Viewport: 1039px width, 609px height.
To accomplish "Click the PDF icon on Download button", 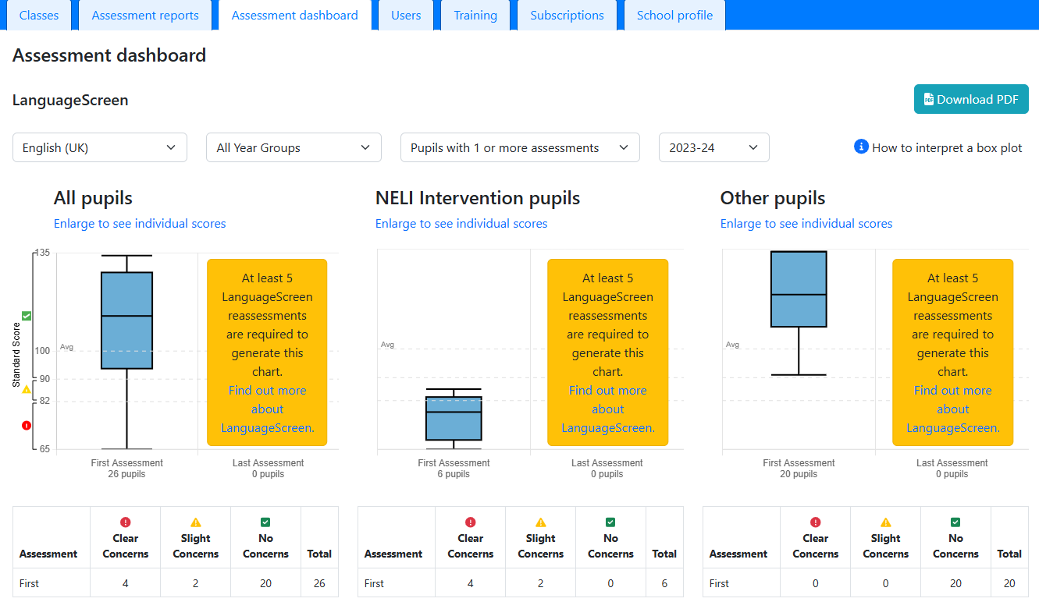I will pyautogui.click(x=929, y=99).
